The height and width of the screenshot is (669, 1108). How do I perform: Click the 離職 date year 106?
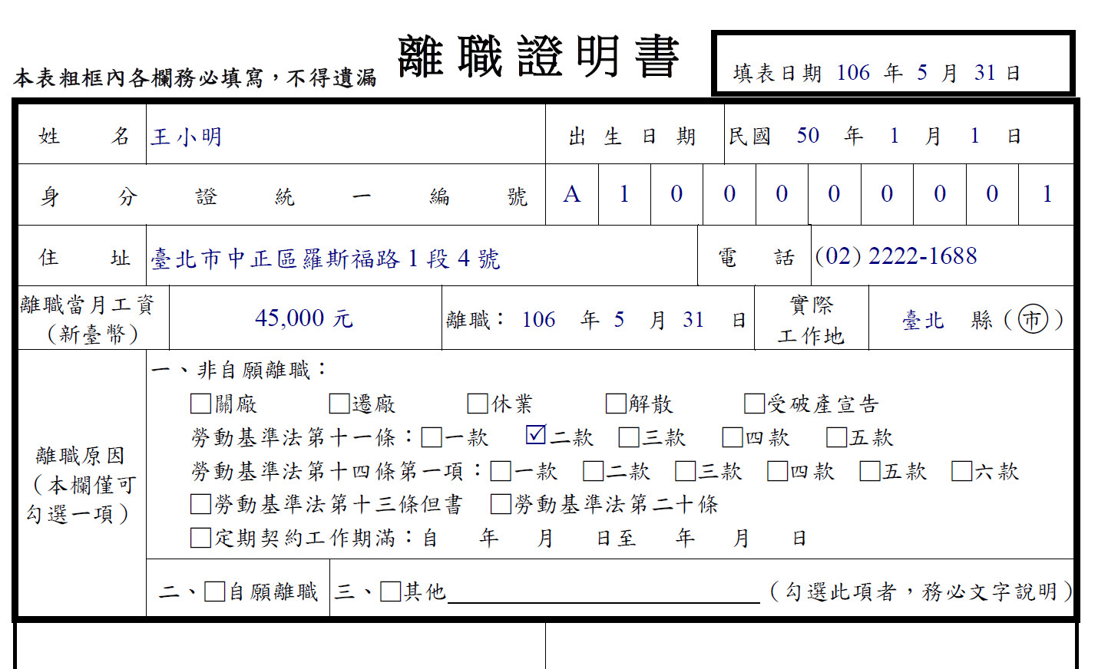(538, 320)
